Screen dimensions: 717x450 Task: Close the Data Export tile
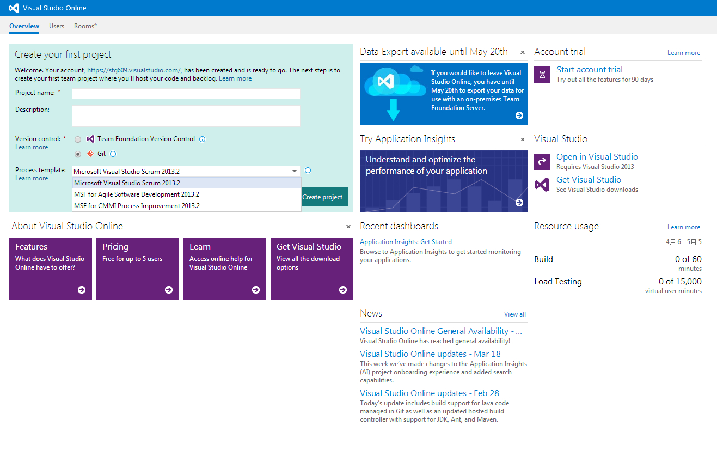pyautogui.click(x=523, y=52)
